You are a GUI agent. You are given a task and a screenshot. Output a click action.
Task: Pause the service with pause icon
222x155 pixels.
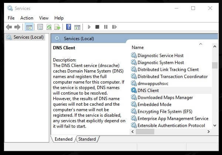[x=106, y=27]
